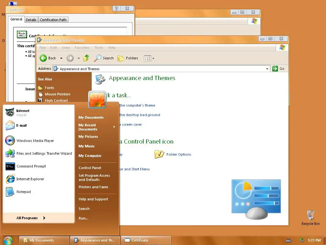Open Folder Options link text

pos(179,154)
